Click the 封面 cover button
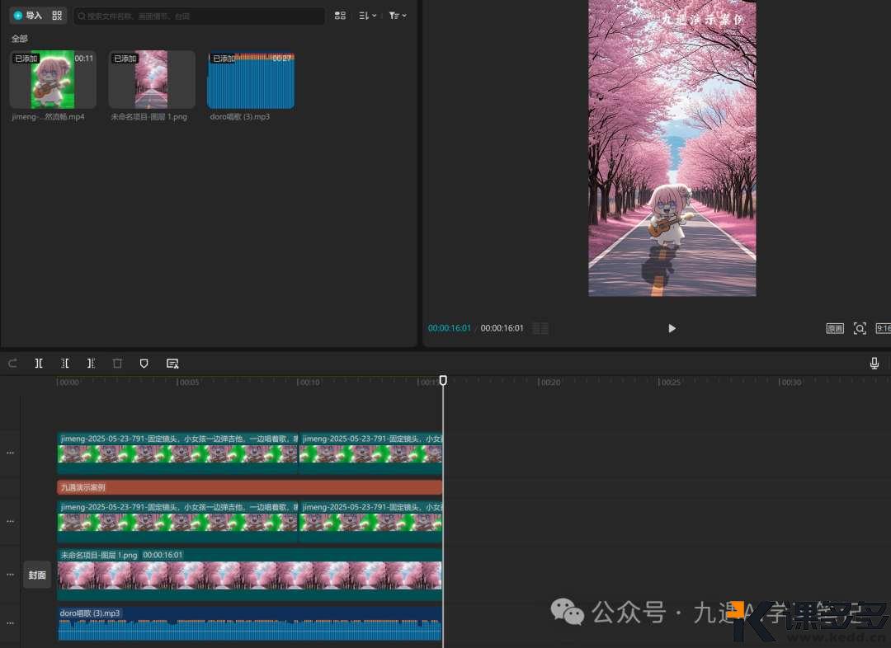This screenshot has width=891, height=648. [x=37, y=575]
